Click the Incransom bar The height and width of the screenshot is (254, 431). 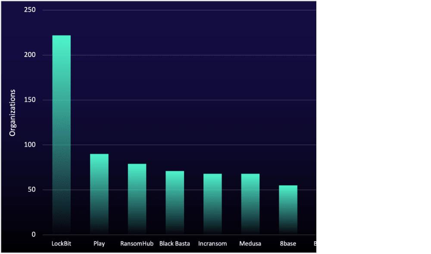pyautogui.click(x=212, y=204)
